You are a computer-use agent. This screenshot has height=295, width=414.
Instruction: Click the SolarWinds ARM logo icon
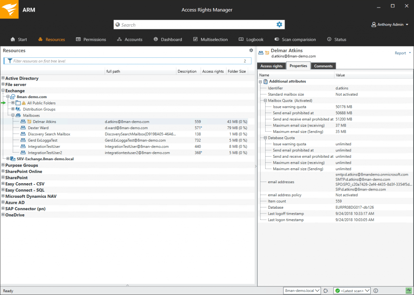coord(9,9)
